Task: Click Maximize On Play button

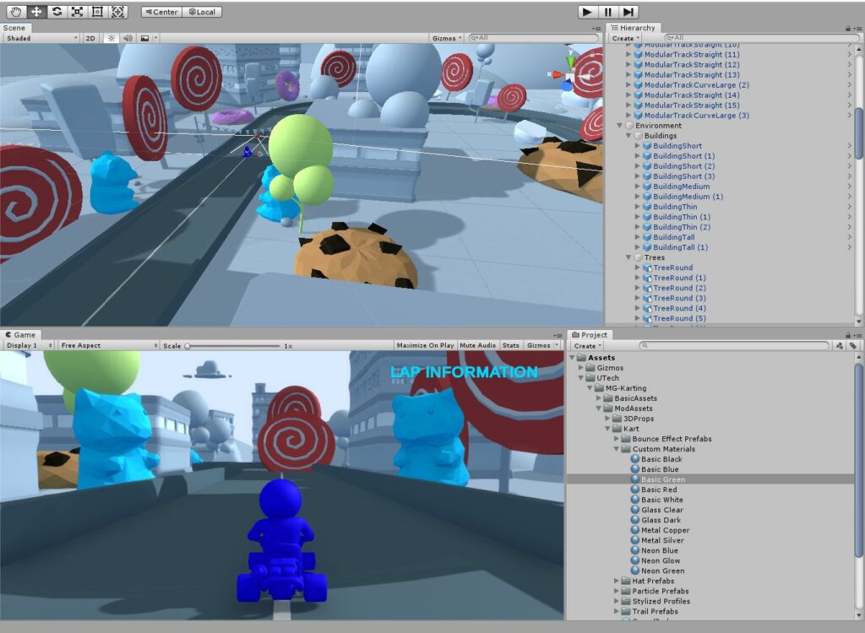Action: coord(425,345)
